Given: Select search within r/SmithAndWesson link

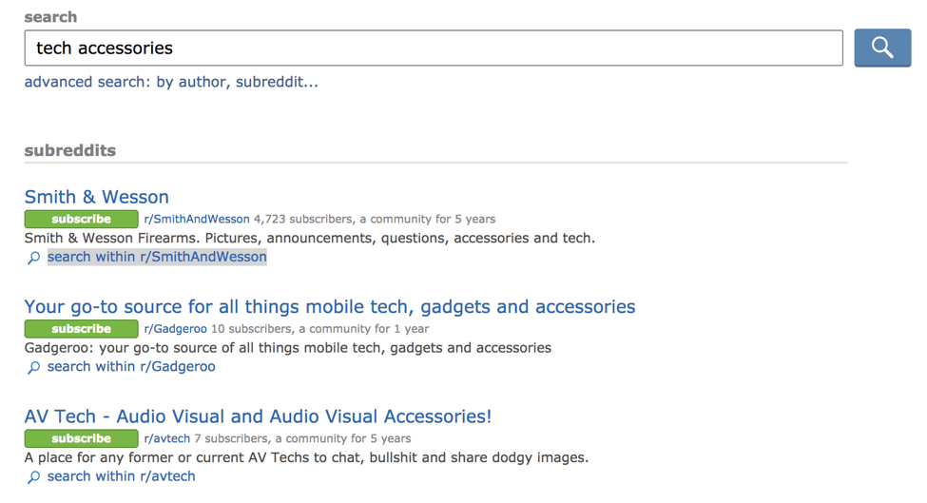Looking at the screenshot, I should pyautogui.click(x=157, y=257).
